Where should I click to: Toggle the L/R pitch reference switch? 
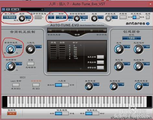tap(38, 17)
